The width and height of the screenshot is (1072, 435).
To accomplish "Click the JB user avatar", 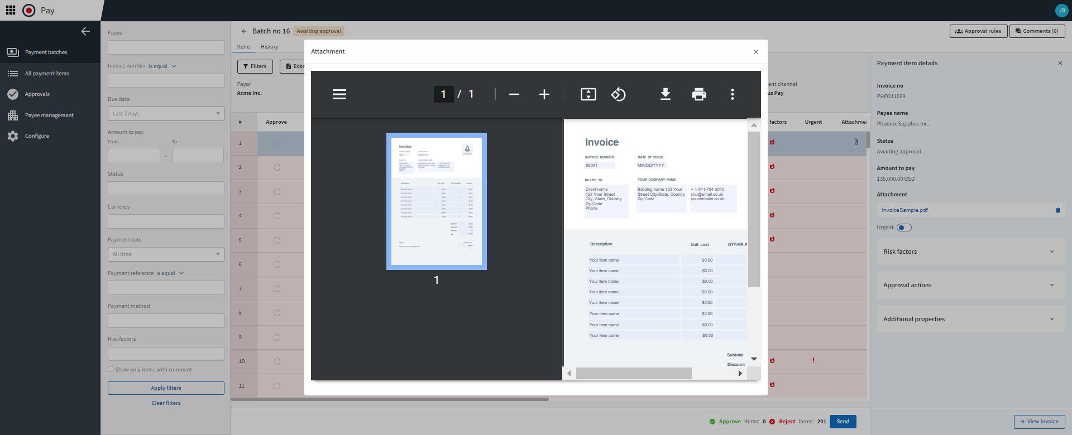I will (1061, 10).
